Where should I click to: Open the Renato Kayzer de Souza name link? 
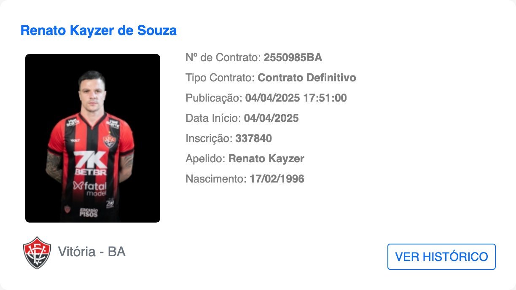pyautogui.click(x=99, y=31)
